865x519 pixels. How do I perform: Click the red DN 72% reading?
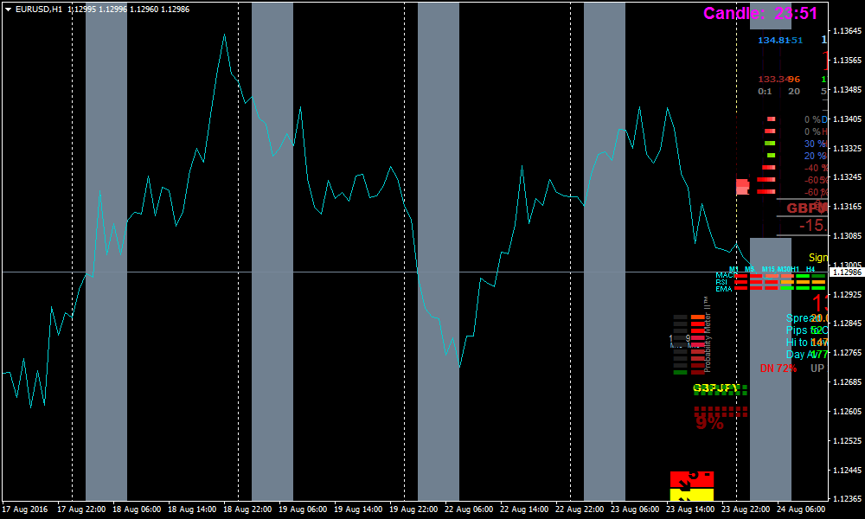[778, 368]
